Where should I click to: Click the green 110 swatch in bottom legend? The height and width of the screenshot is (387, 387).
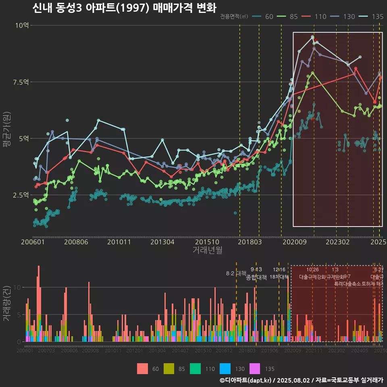pyautogui.click(x=195, y=369)
